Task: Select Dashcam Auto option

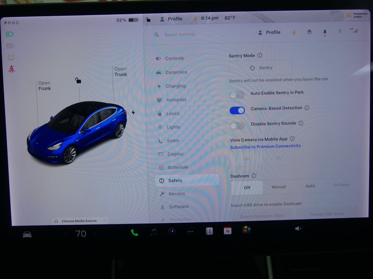Action: pyautogui.click(x=310, y=186)
